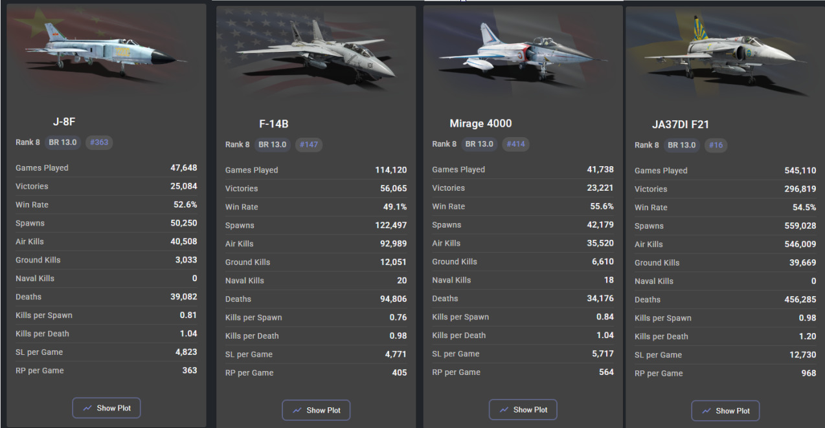Click the BR 13.0 badge on J-8F
825x428 pixels.
63,142
